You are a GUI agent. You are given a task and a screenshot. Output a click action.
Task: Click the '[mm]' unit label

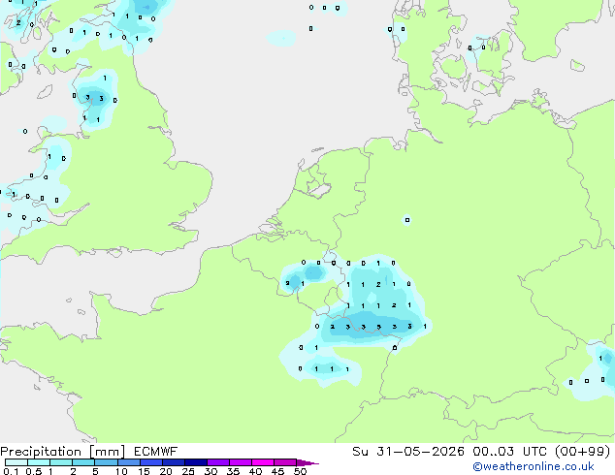tap(107, 452)
